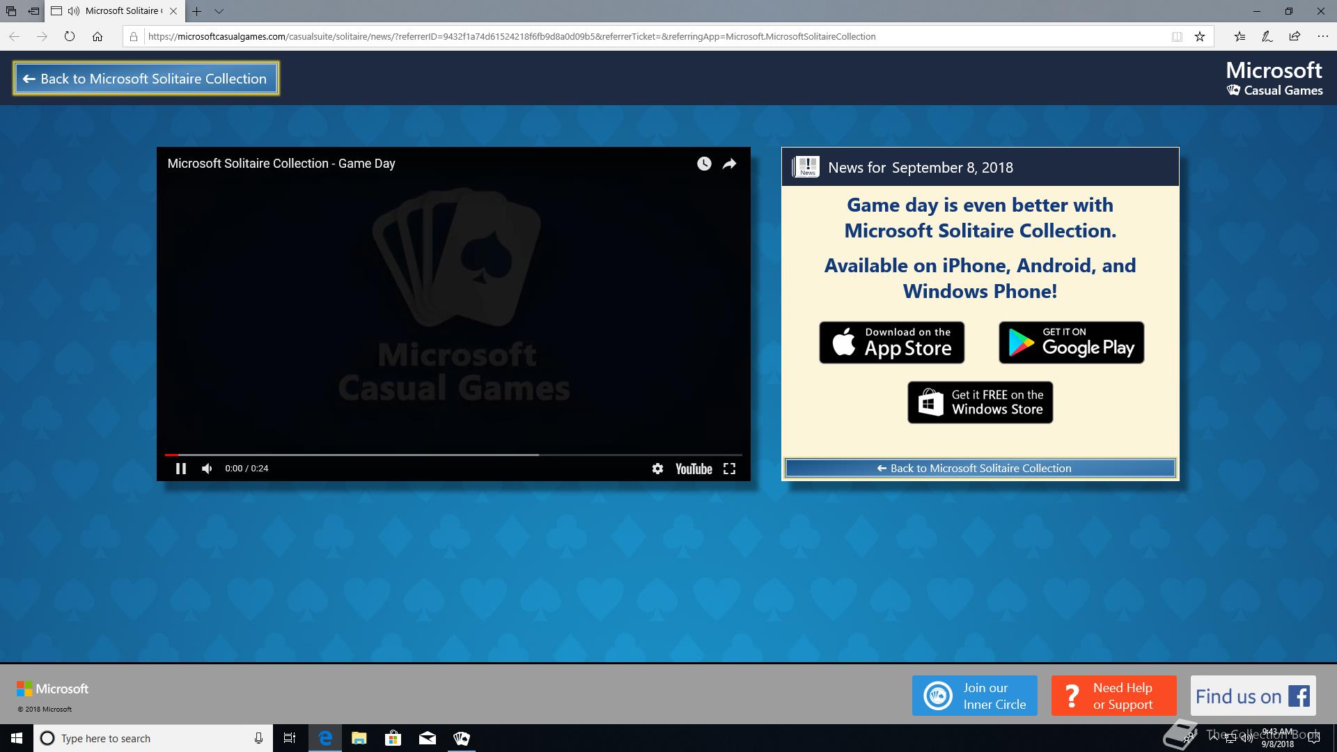Go to browser Home page

[97, 36]
